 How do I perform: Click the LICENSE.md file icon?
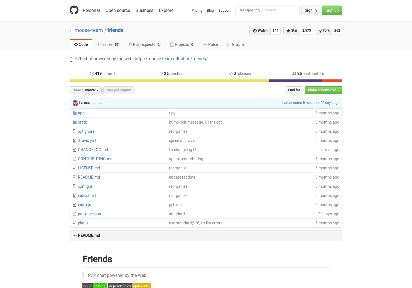(74, 168)
